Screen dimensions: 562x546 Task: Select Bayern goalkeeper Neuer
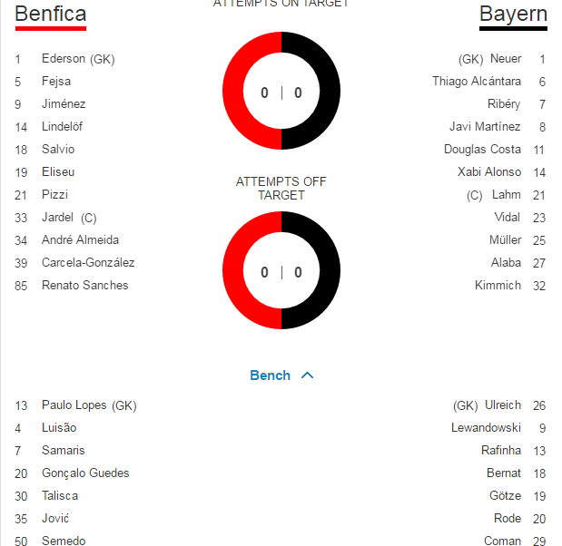[x=506, y=59]
